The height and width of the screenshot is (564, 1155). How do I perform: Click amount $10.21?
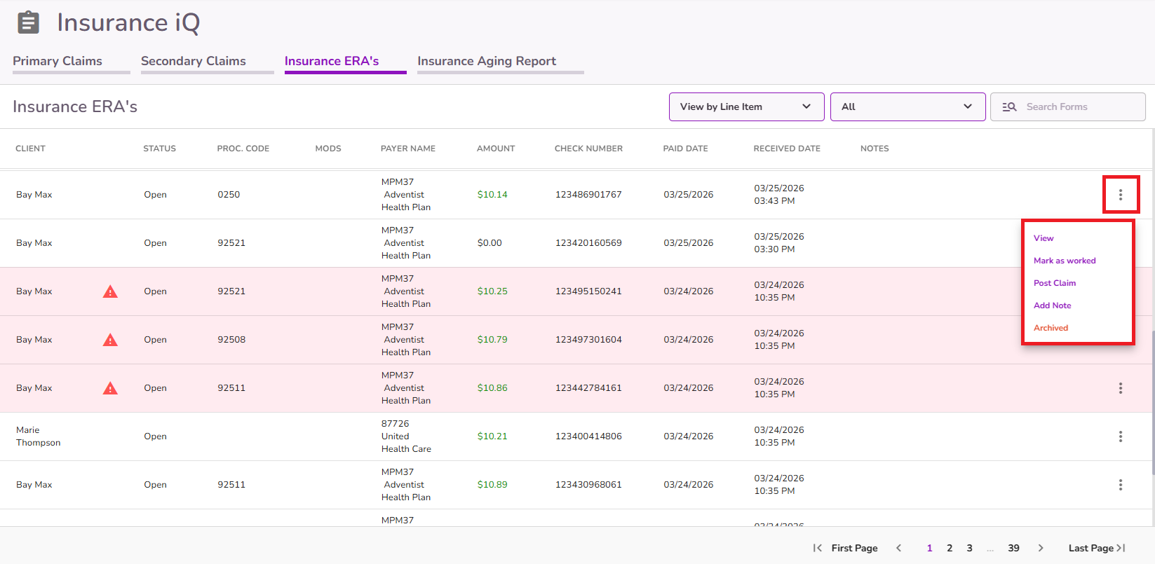(492, 436)
